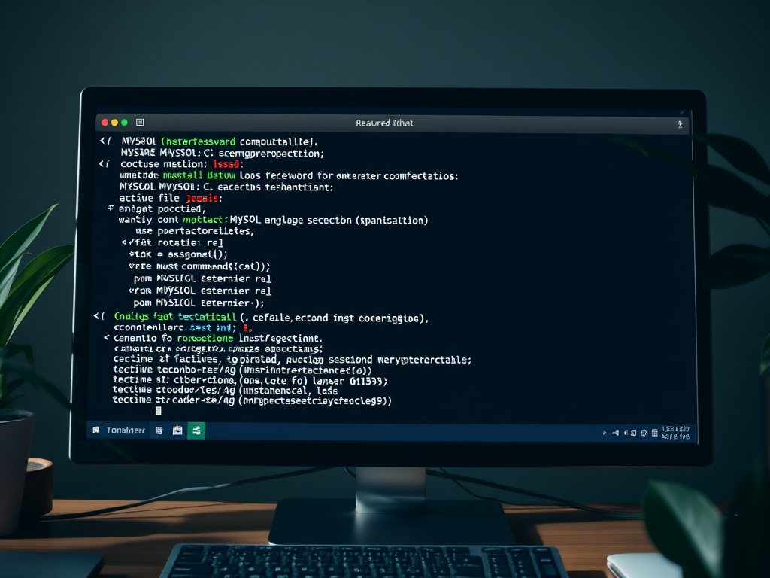The height and width of the screenshot is (578, 770).
Task: Click the green maximize window button
Action: (124, 123)
